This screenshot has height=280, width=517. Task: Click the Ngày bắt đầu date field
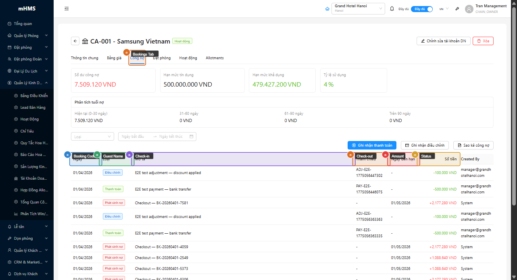tap(135, 137)
